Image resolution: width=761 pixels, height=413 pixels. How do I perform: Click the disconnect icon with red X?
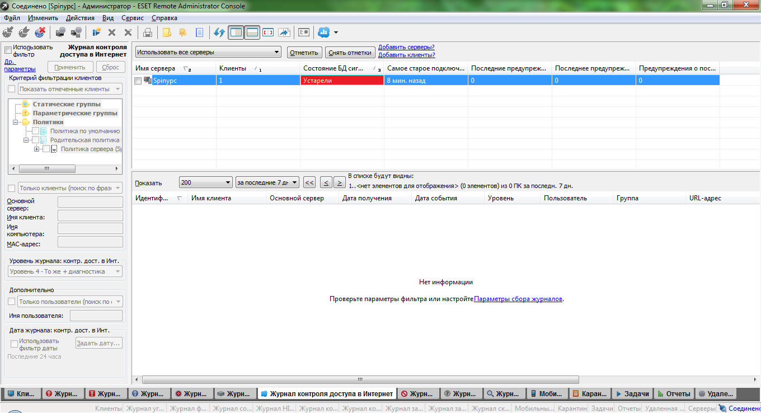(40, 32)
